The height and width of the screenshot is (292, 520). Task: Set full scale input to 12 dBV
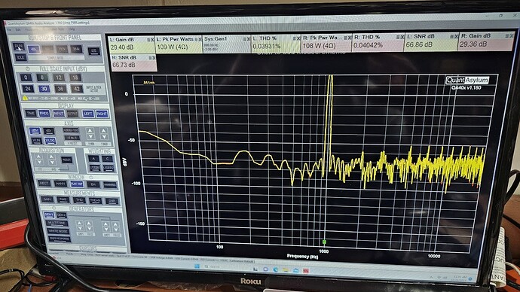coord(59,78)
